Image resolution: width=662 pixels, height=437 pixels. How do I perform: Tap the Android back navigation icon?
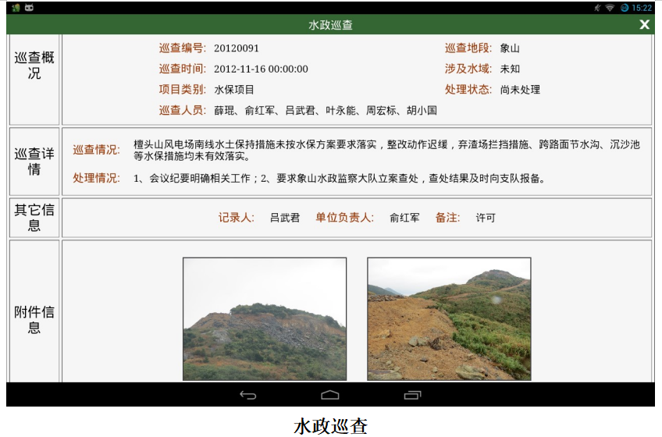[x=247, y=395]
